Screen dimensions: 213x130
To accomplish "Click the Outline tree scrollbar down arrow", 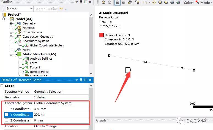I will coord(91,74).
